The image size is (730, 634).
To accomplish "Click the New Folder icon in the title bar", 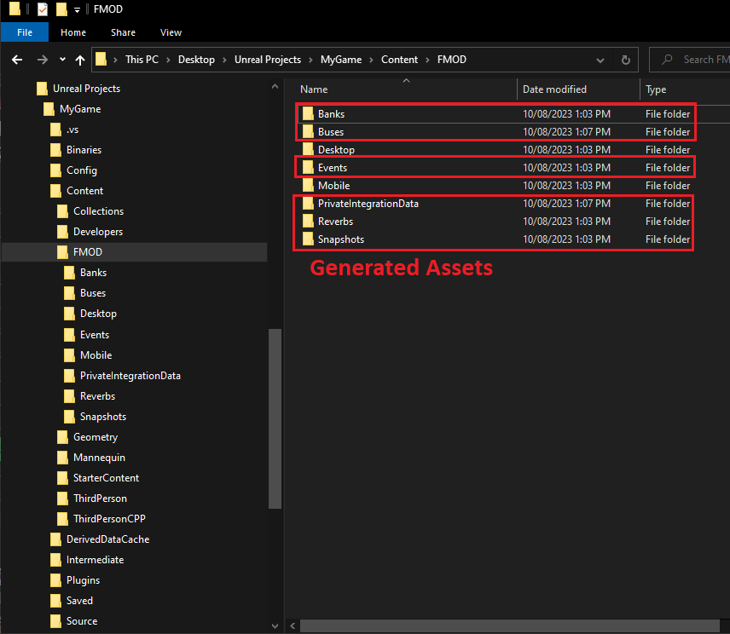I will [x=61, y=9].
